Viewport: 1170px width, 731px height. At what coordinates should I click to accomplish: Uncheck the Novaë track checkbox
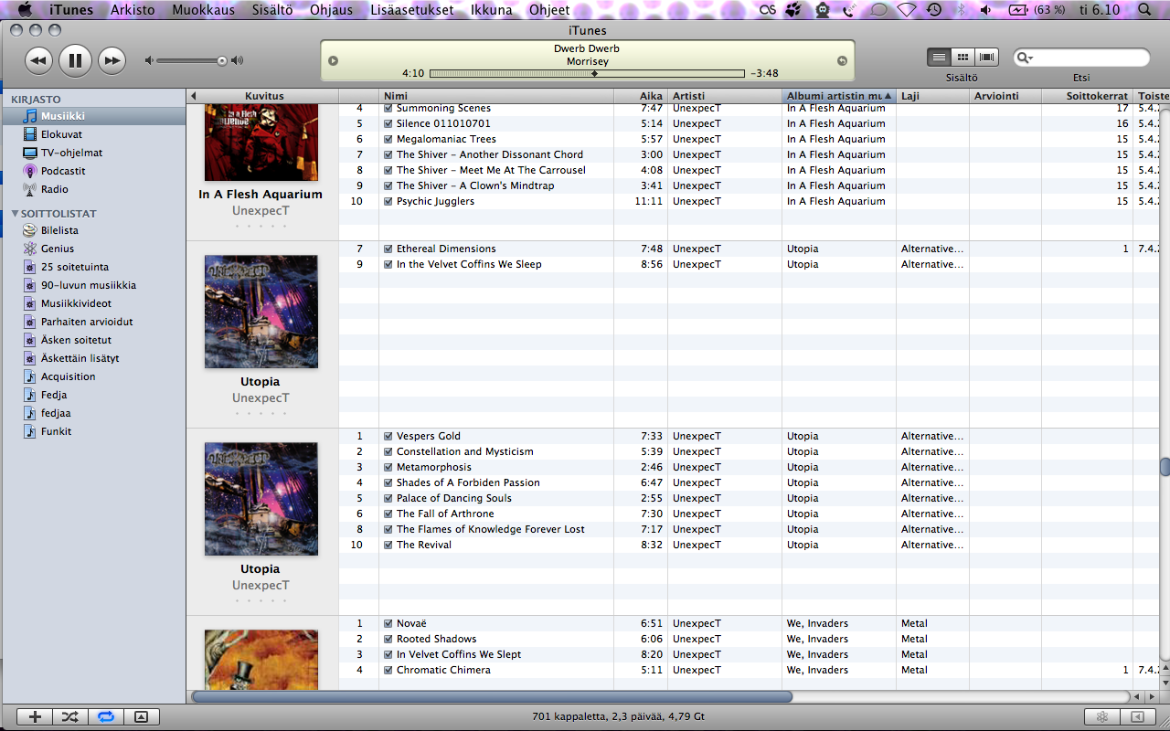tap(388, 624)
